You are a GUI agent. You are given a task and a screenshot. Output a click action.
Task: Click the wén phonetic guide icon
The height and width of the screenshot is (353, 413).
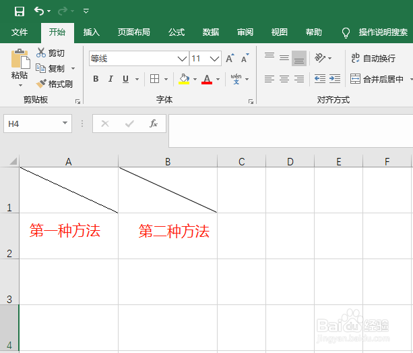pyautogui.click(x=236, y=79)
